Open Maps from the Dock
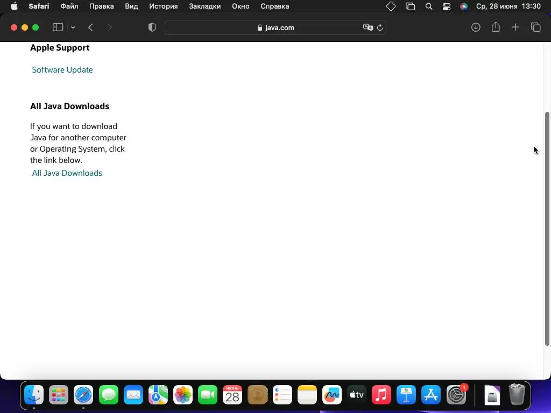Viewport: 551px width, 413px height. tap(158, 395)
